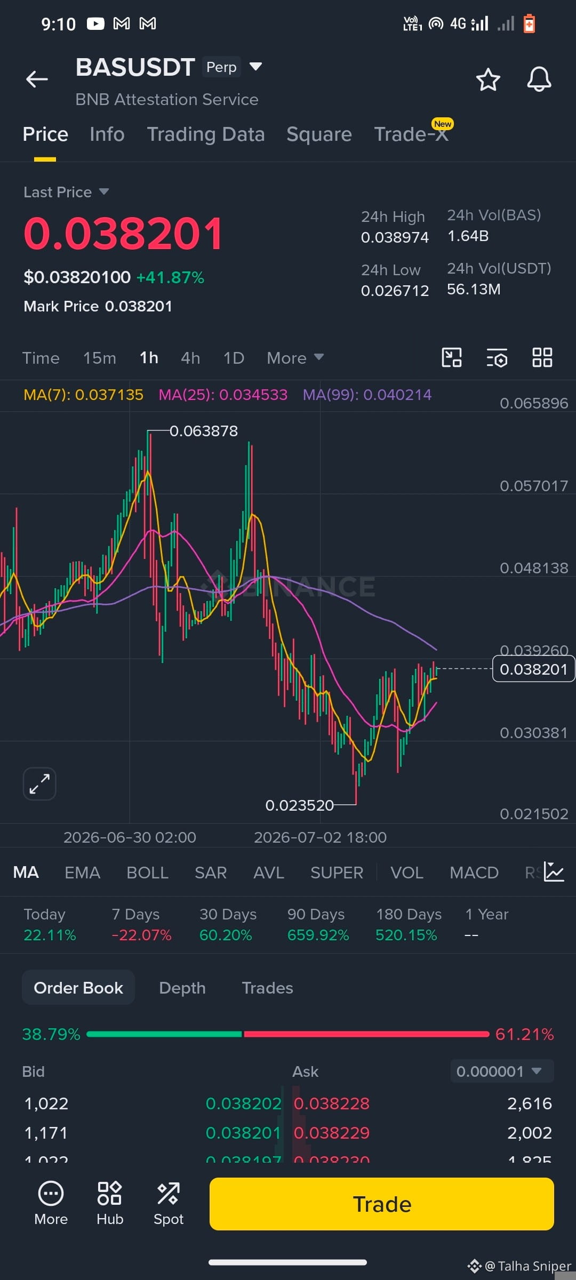Select the 1D chart interval
576x1280 pixels.
tap(234, 358)
